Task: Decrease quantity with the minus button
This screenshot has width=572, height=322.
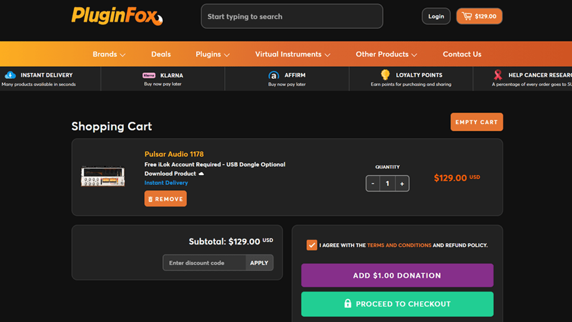Action: pos(373,184)
